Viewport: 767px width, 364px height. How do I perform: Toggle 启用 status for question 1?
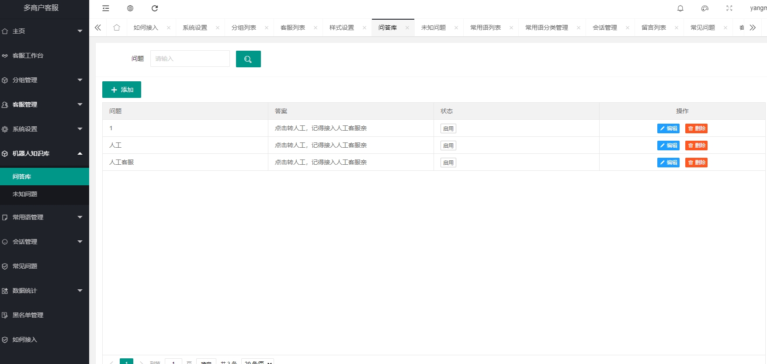[x=448, y=128]
